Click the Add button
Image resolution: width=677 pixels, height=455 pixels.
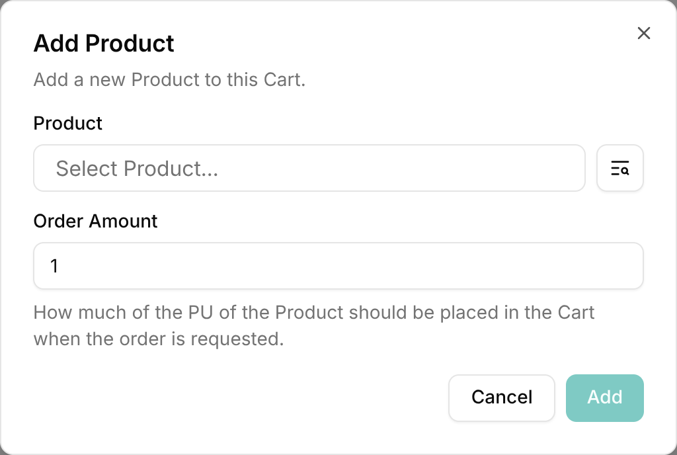[x=604, y=397]
